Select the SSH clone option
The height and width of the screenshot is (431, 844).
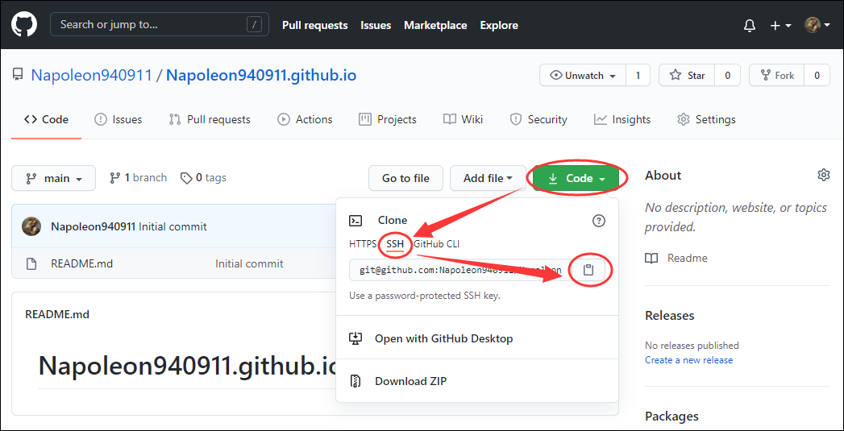pyautogui.click(x=395, y=243)
